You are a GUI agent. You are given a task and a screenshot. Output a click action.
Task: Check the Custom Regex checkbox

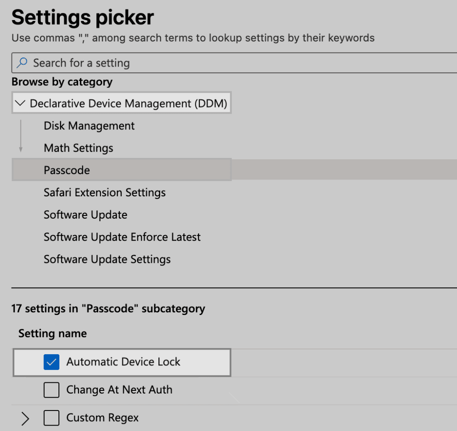coord(51,418)
